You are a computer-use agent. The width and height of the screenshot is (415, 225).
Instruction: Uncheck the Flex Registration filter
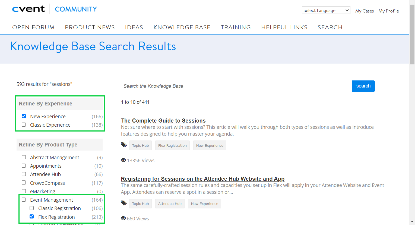[32, 217]
